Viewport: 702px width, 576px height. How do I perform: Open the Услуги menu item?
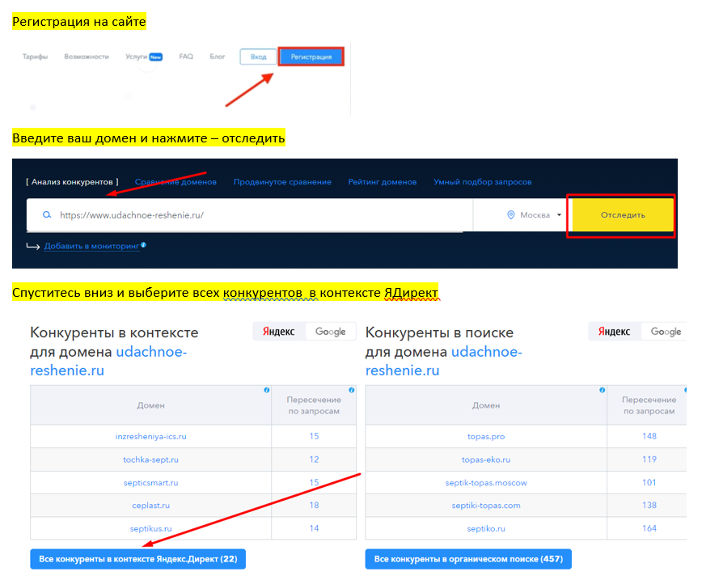[x=136, y=57]
